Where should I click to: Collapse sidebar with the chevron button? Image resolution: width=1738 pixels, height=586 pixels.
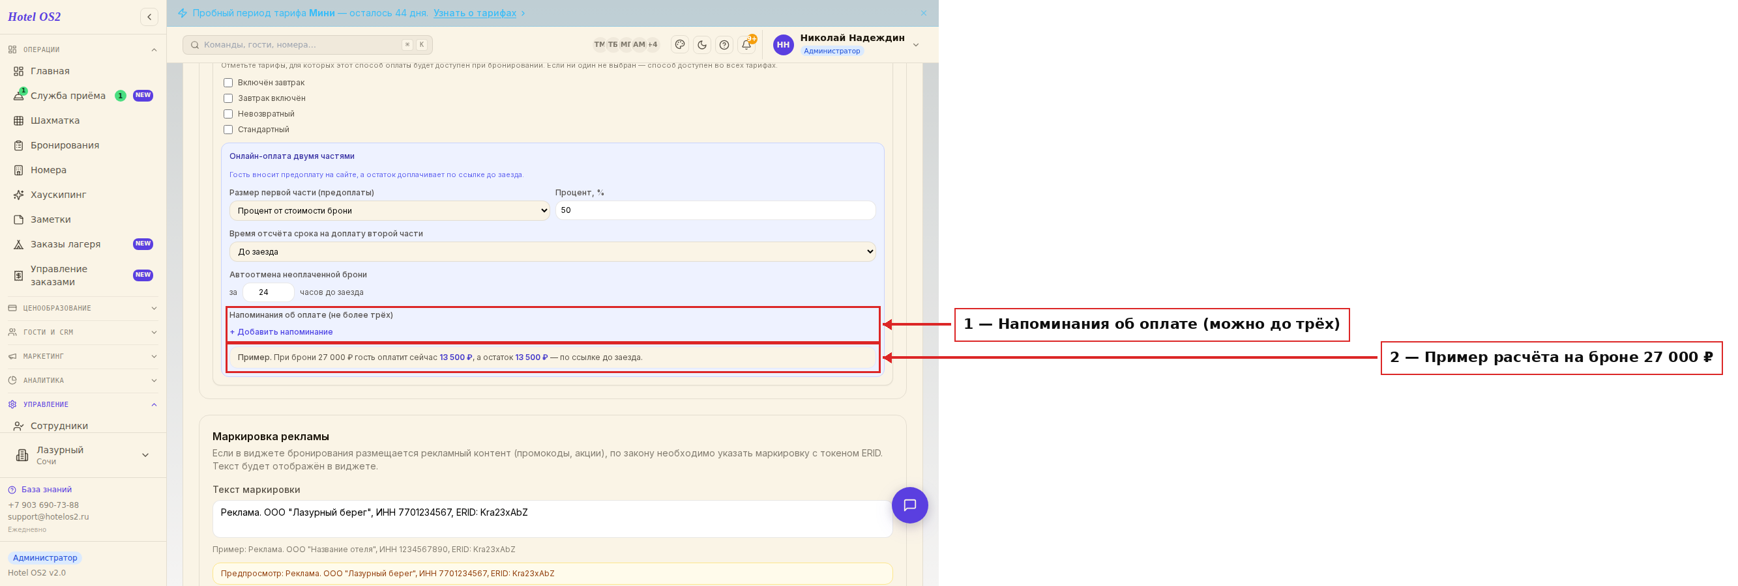149,17
